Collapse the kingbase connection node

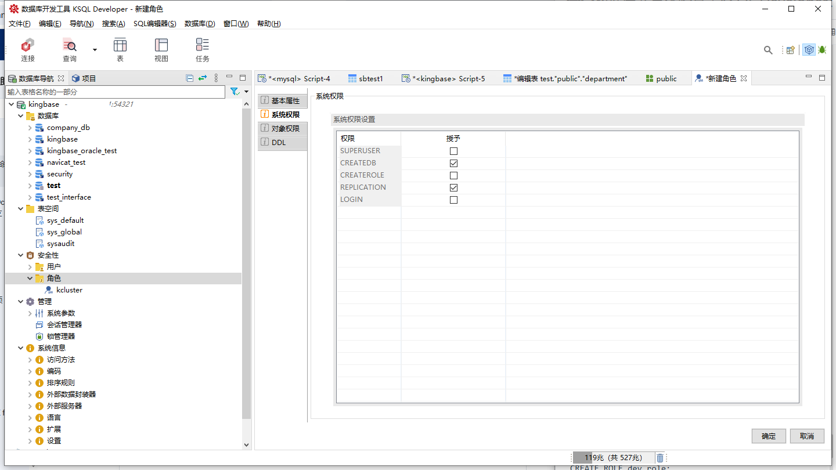pos(11,104)
